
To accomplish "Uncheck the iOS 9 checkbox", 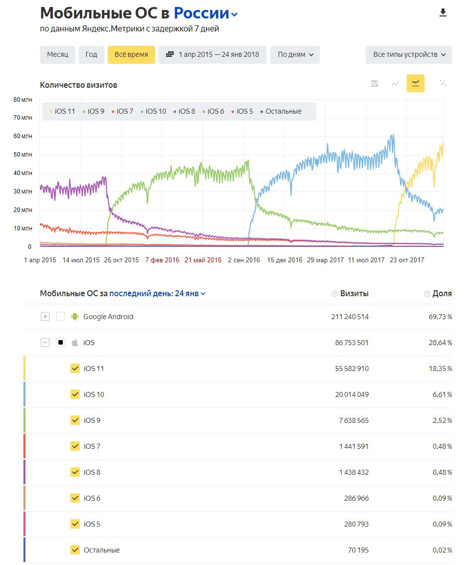I will 75,420.
